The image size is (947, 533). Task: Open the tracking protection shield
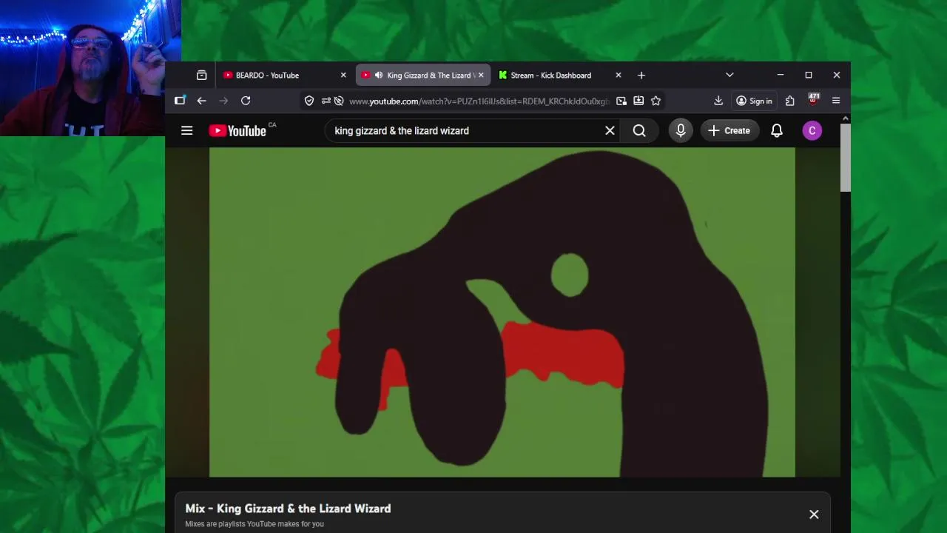309,101
